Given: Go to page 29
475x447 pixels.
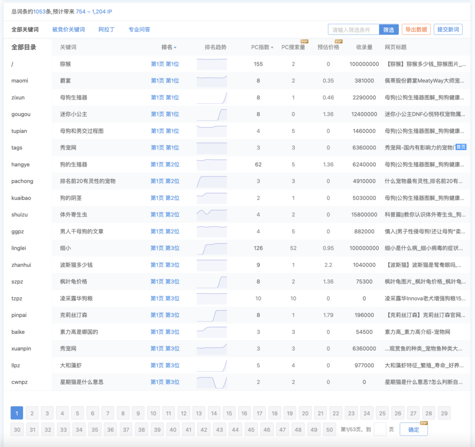Looking at the screenshot, I should (x=444, y=413).
